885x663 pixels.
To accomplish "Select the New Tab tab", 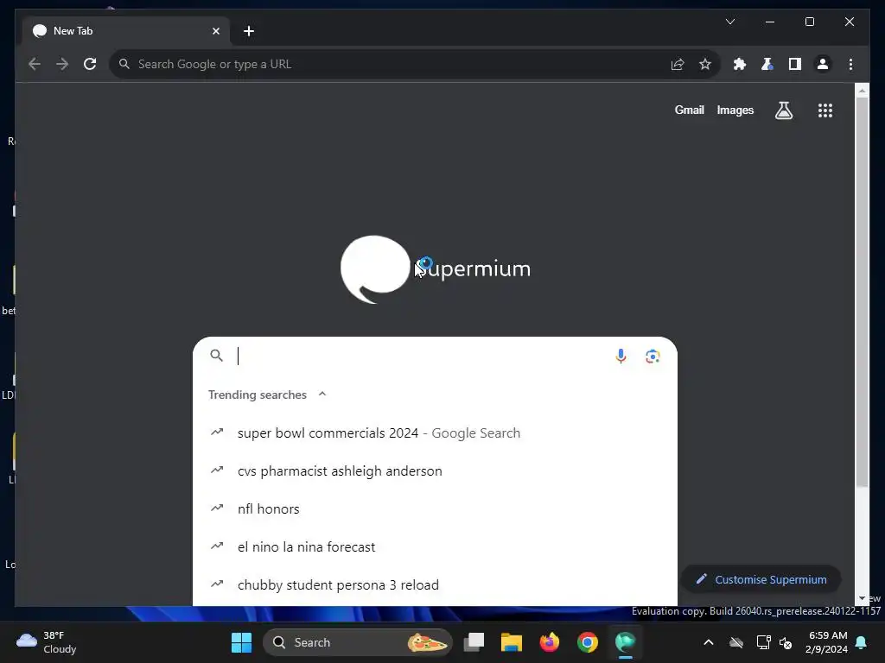I will [x=126, y=31].
